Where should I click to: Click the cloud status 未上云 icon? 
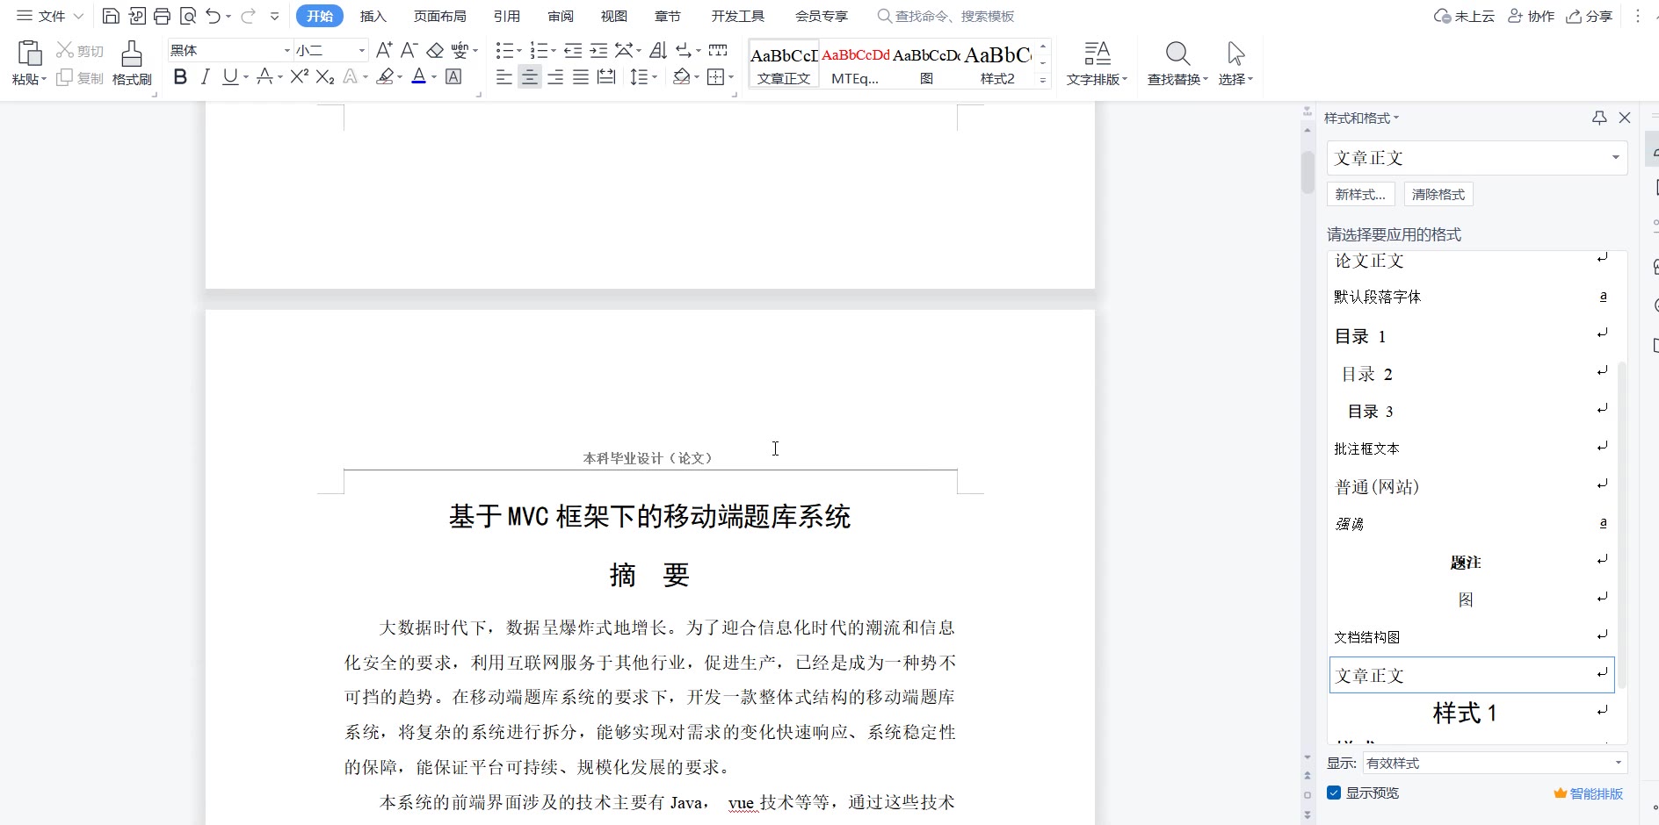(x=1464, y=16)
